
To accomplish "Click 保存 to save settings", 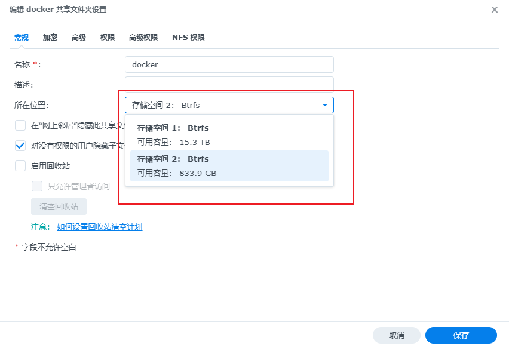I will (461, 335).
